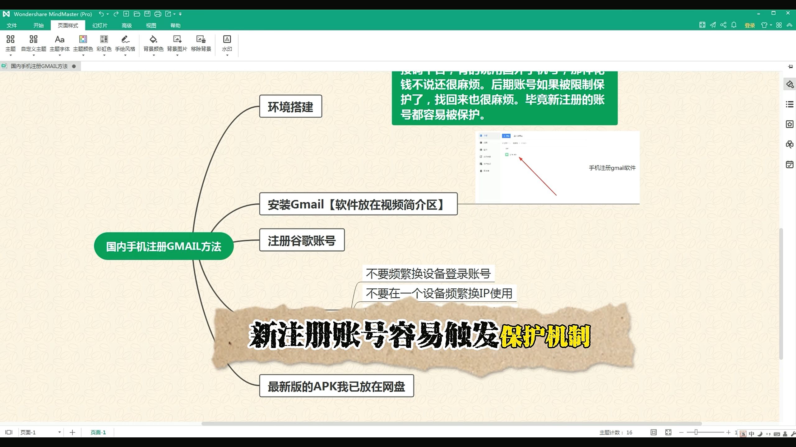
Task: Click the fullscreen icon in ribbon header
Action: click(x=702, y=25)
